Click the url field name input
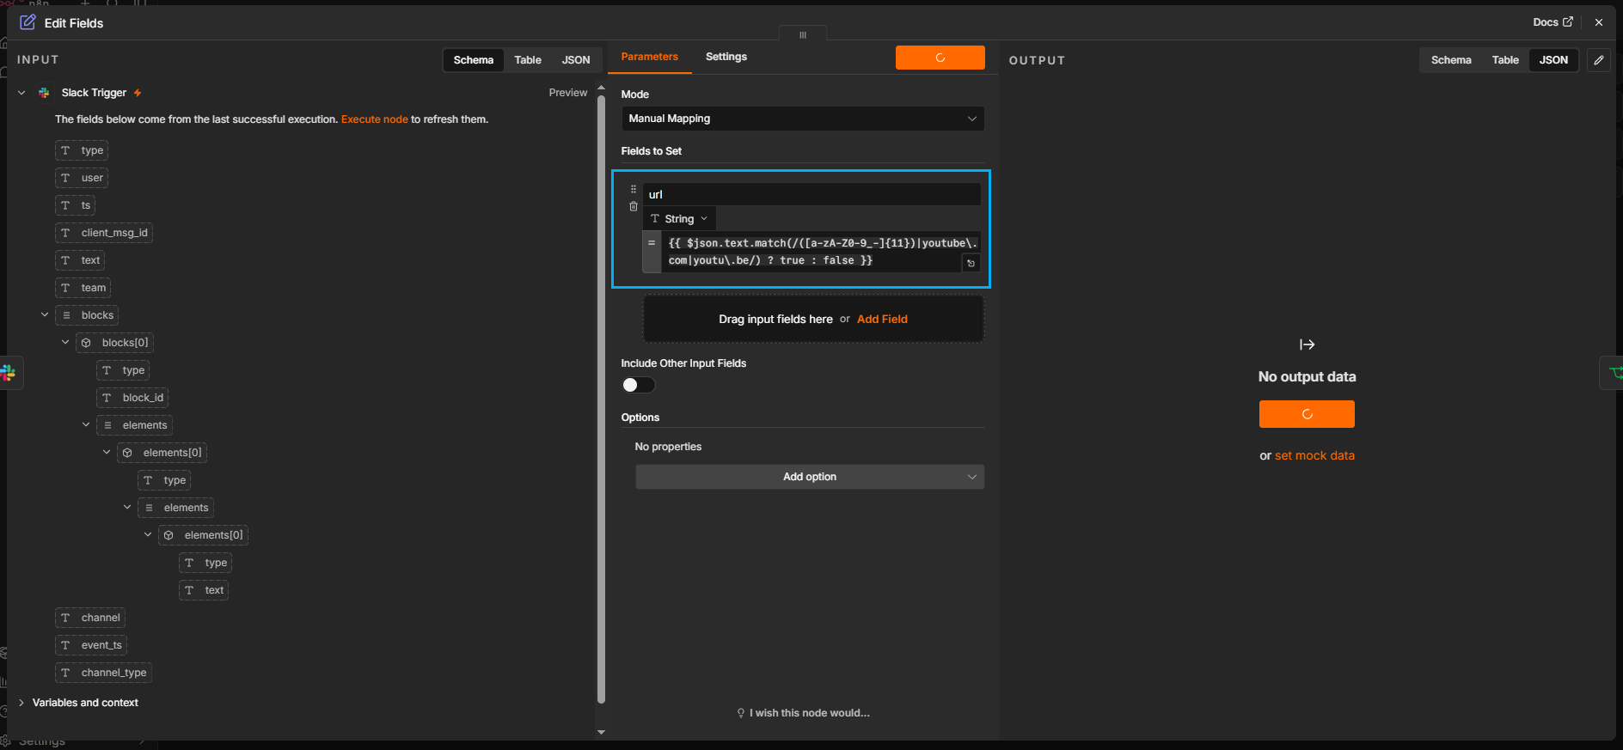This screenshot has width=1623, height=750. [811, 194]
